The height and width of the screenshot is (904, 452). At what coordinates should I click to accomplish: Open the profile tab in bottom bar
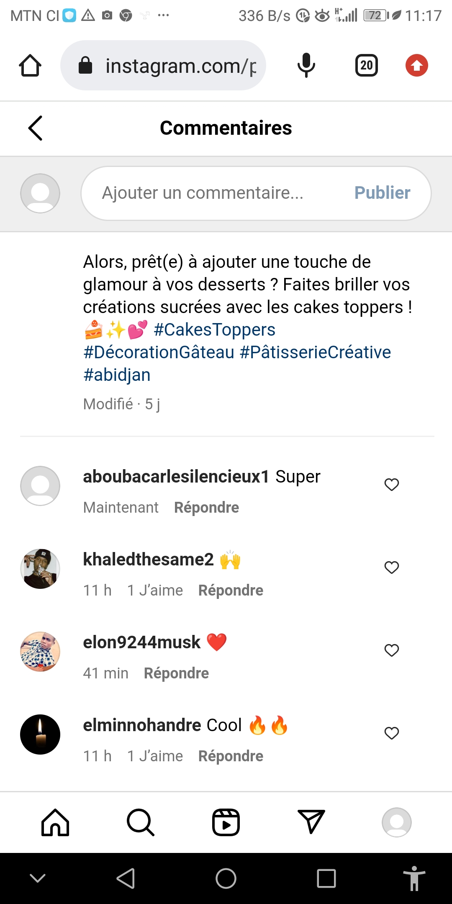click(x=396, y=822)
